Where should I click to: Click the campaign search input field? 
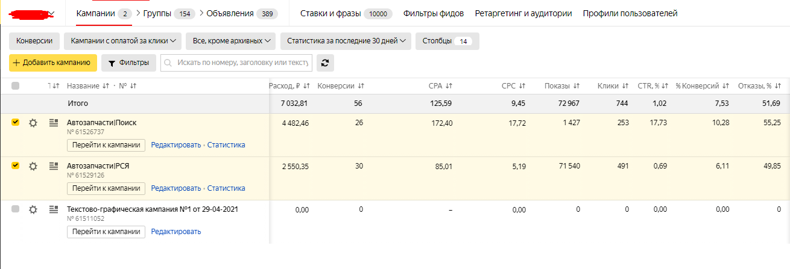tap(236, 63)
